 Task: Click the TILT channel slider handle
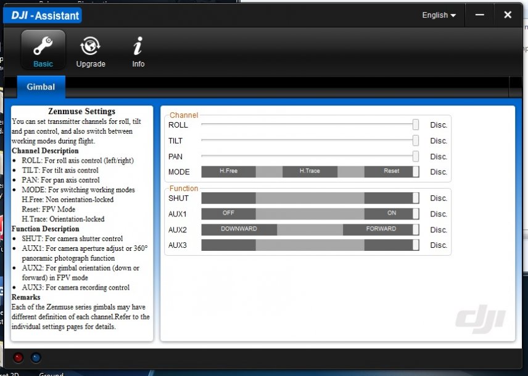click(x=416, y=141)
